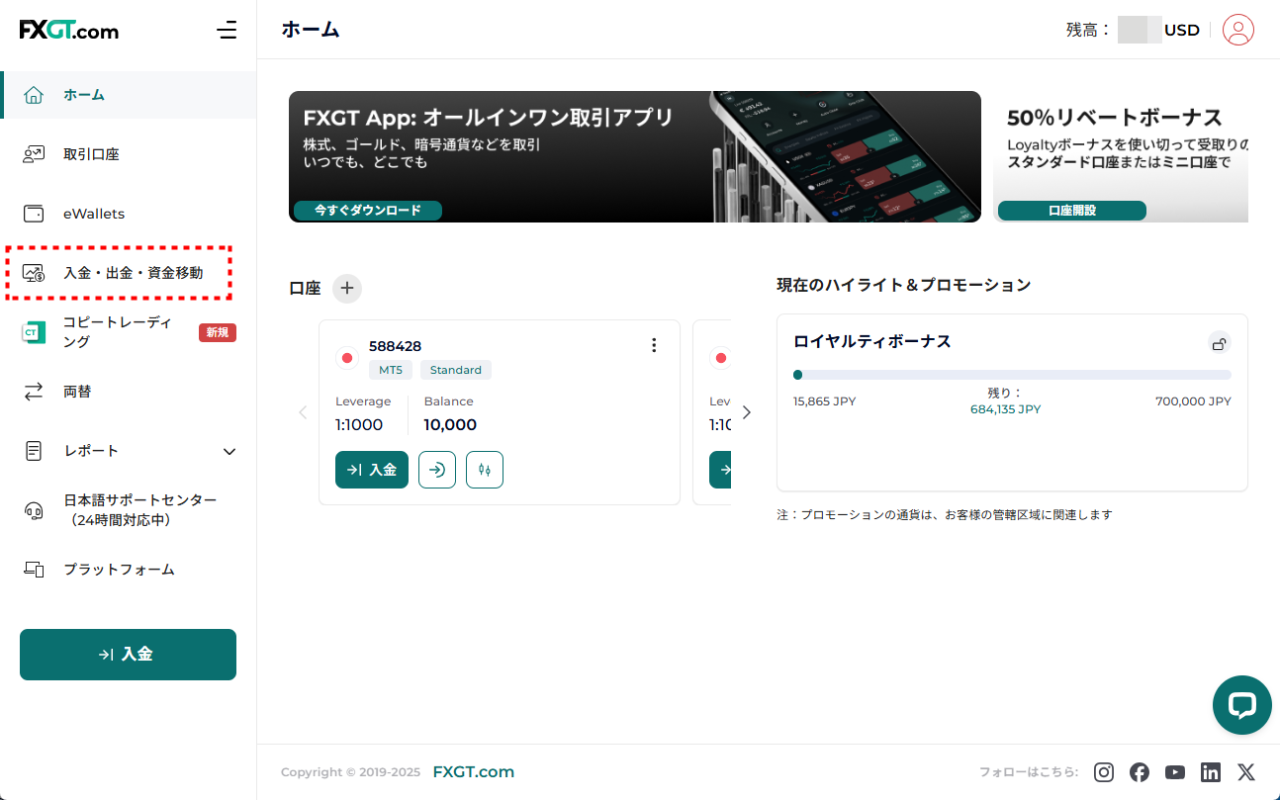This screenshot has width=1280, height=800.
Task: Click the 684,135 JPY remaining amount
Action: coord(1005,409)
